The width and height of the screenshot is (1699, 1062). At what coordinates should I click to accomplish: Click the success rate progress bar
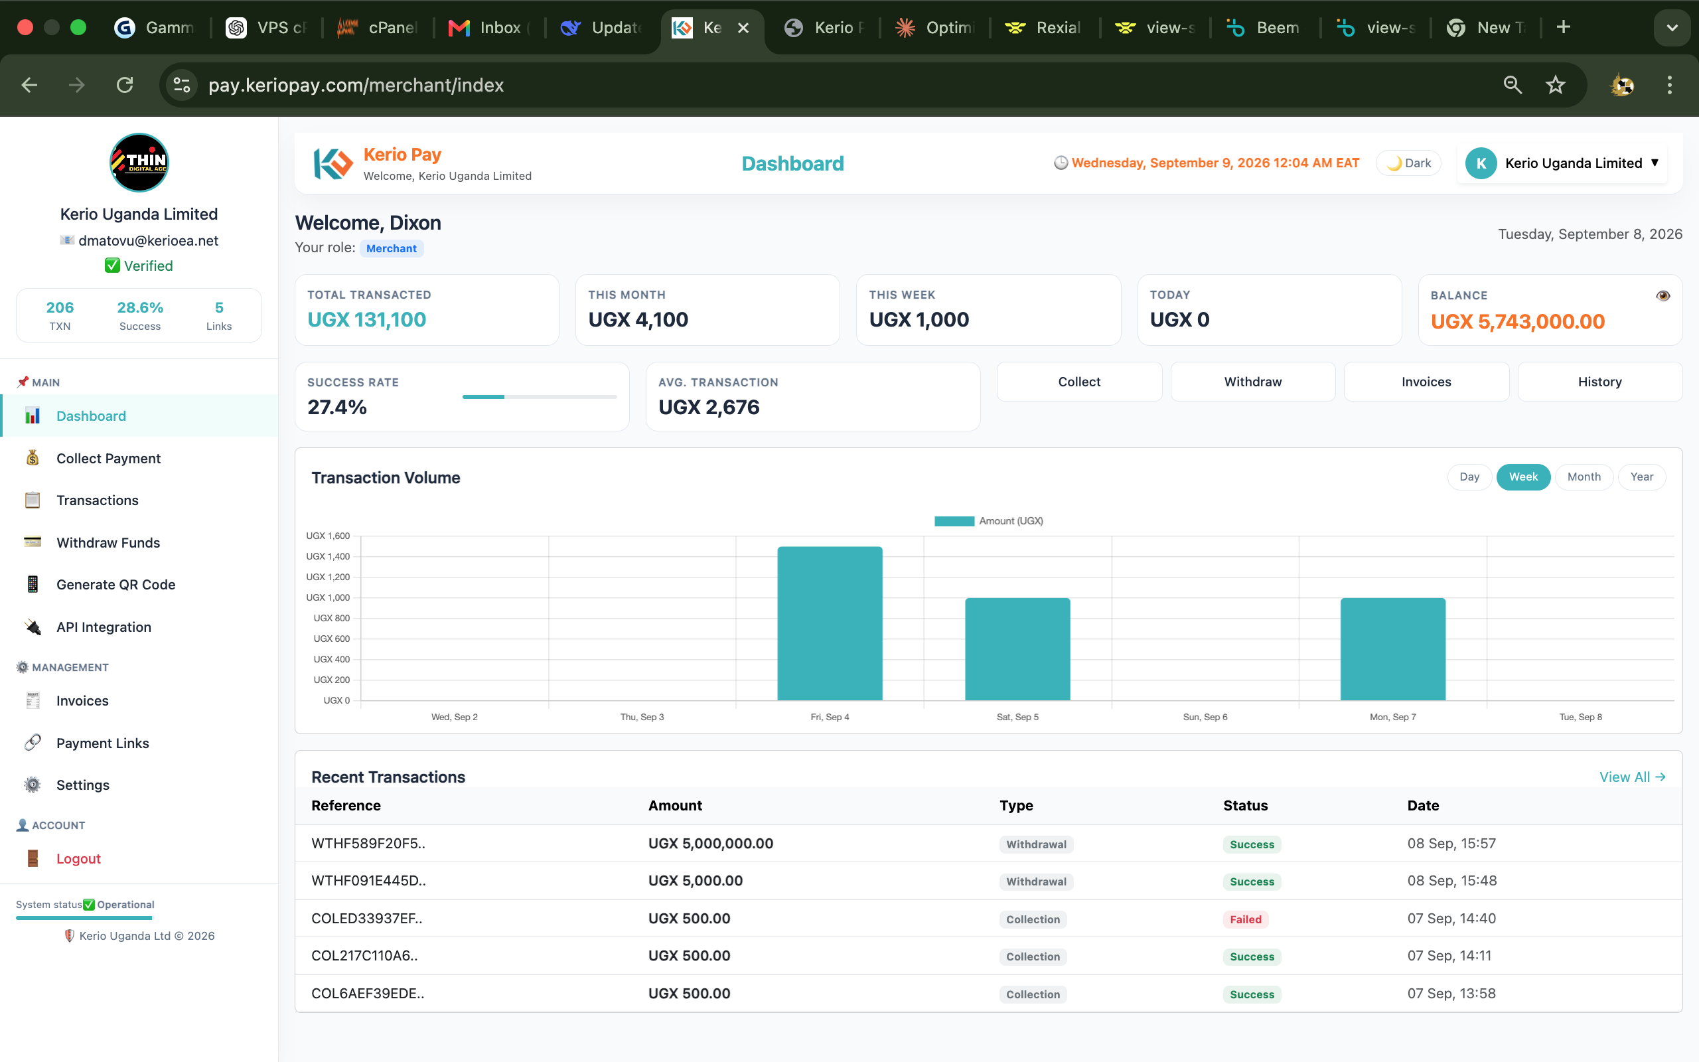point(539,397)
